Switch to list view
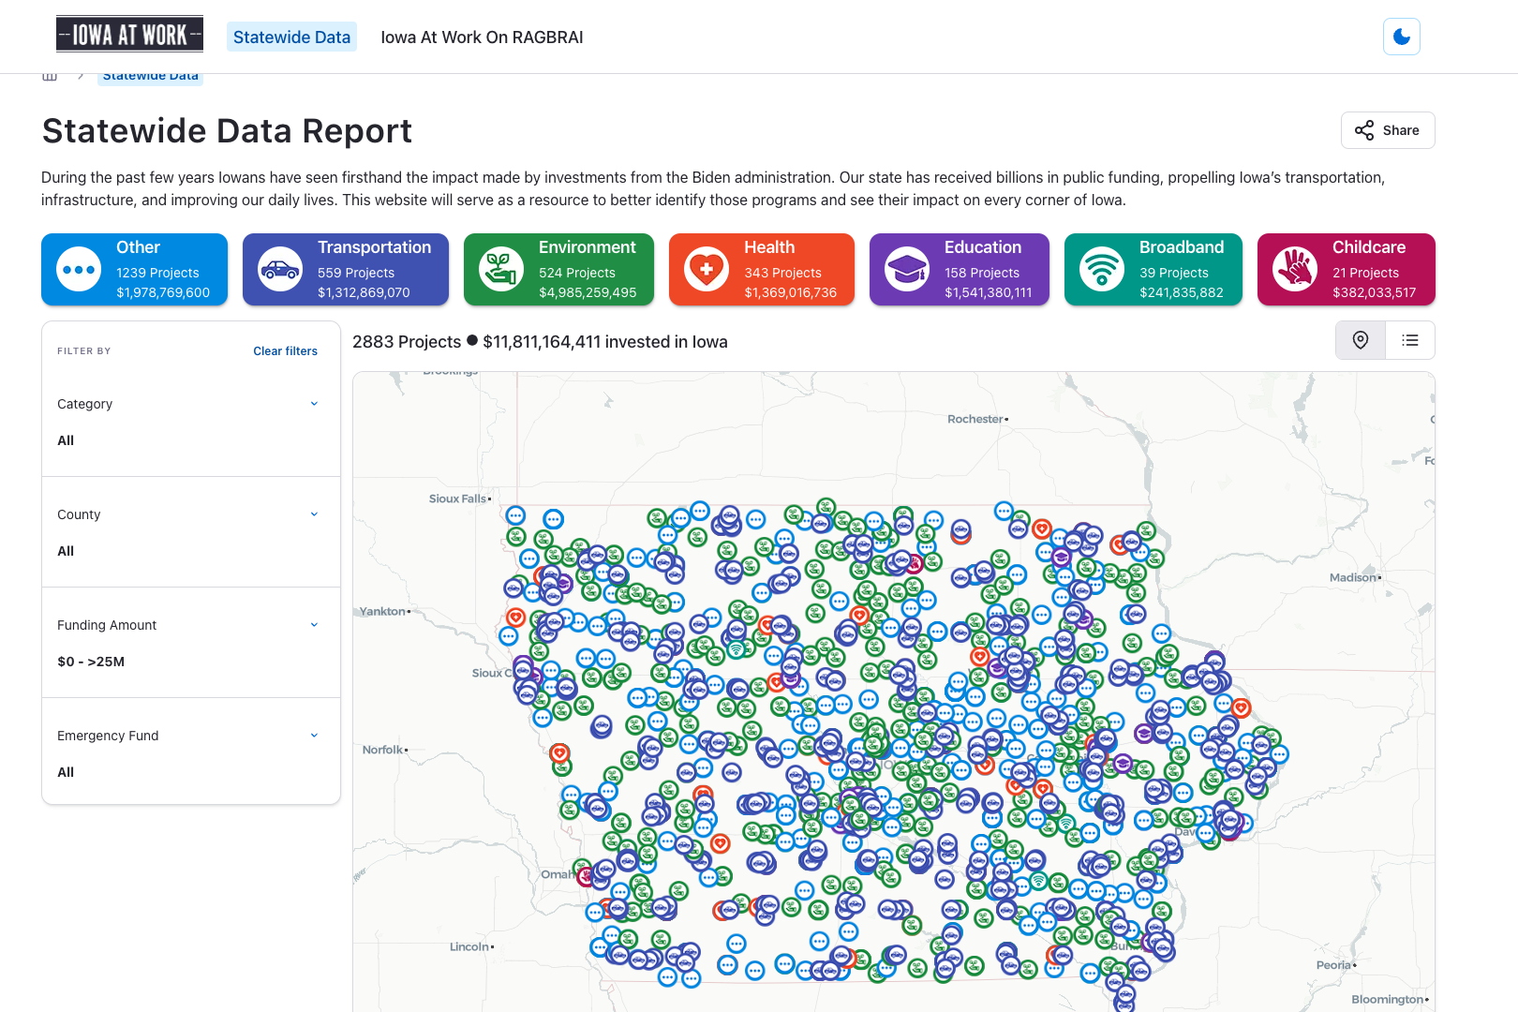Screen dimensions: 1518x1012 (1409, 340)
